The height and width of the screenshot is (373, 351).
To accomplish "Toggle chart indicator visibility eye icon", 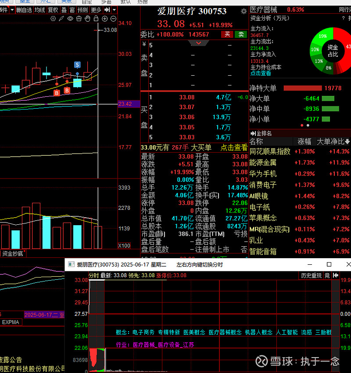I will tap(70, 18).
